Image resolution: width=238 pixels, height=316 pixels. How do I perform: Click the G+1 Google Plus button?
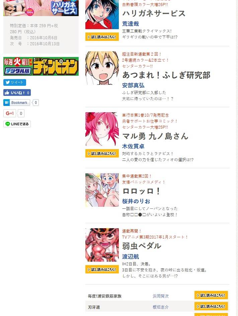tap(10, 113)
